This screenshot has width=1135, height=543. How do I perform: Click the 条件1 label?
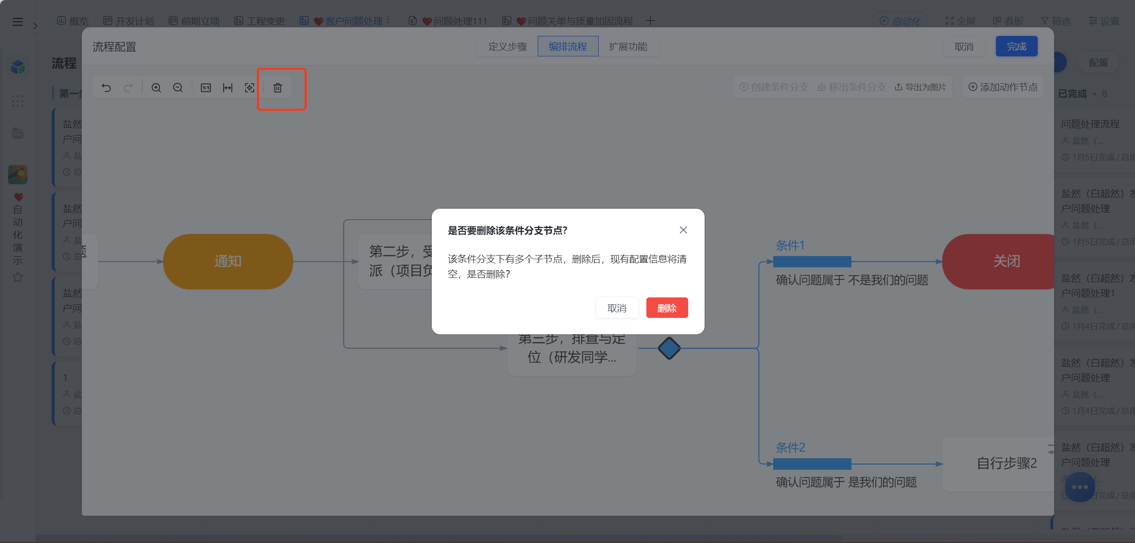point(790,246)
